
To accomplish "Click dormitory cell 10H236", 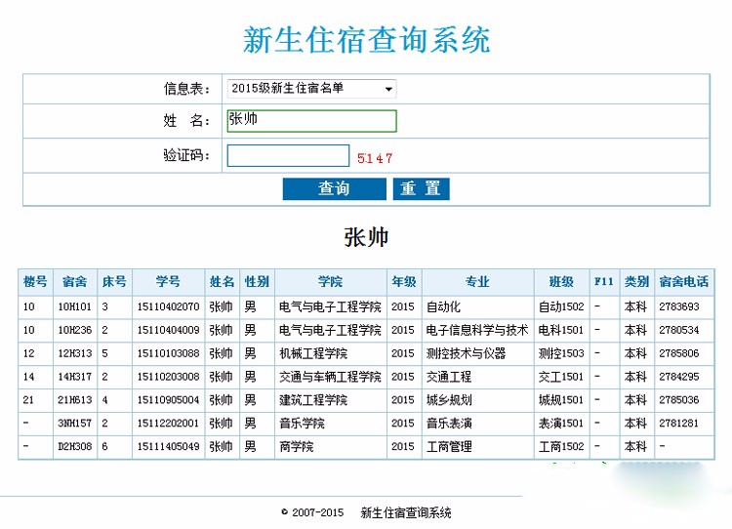I will coord(75,330).
